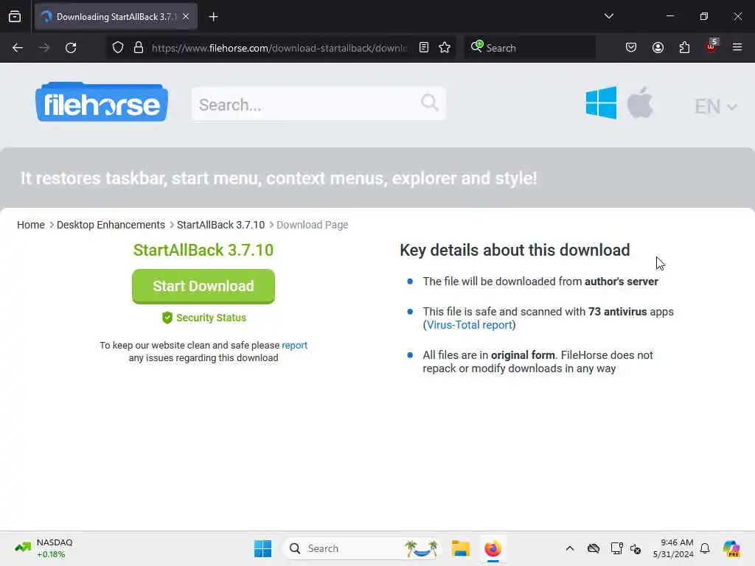The width and height of the screenshot is (755, 566).
Task: Toggle reader view icon
Action: tap(424, 48)
